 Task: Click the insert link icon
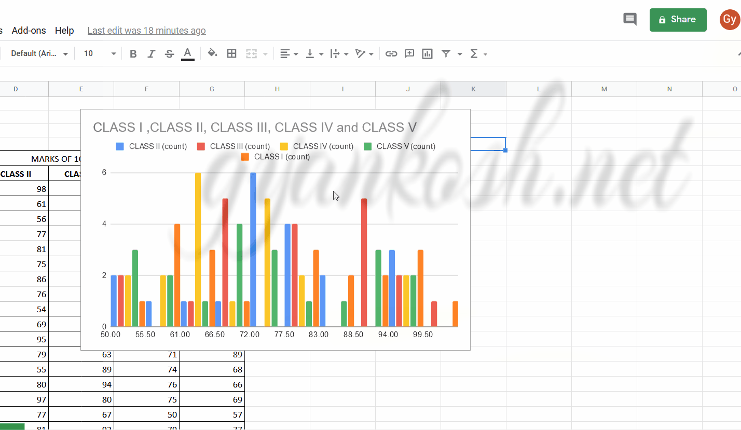(x=391, y=53)
